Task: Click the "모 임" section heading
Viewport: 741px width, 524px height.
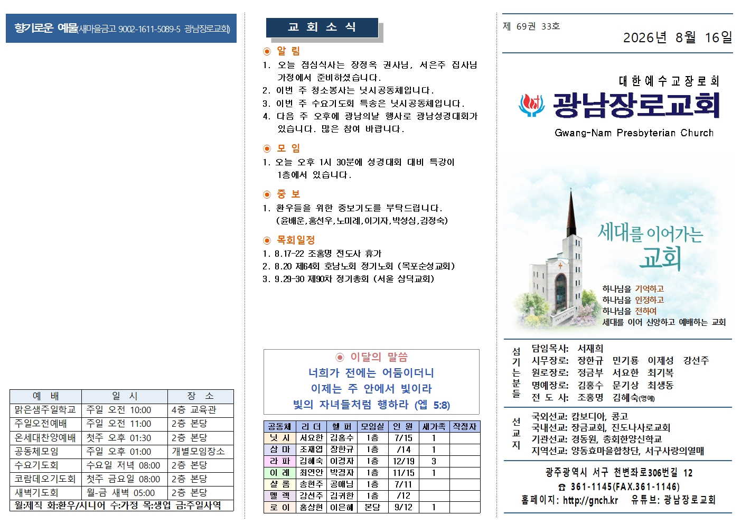Action: (x=288, y=148)
